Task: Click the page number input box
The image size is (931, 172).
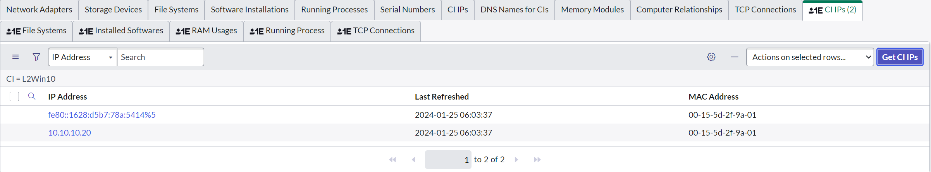Action: pos(448,160)
